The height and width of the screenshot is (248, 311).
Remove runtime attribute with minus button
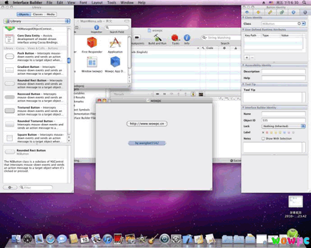(252, 57)
